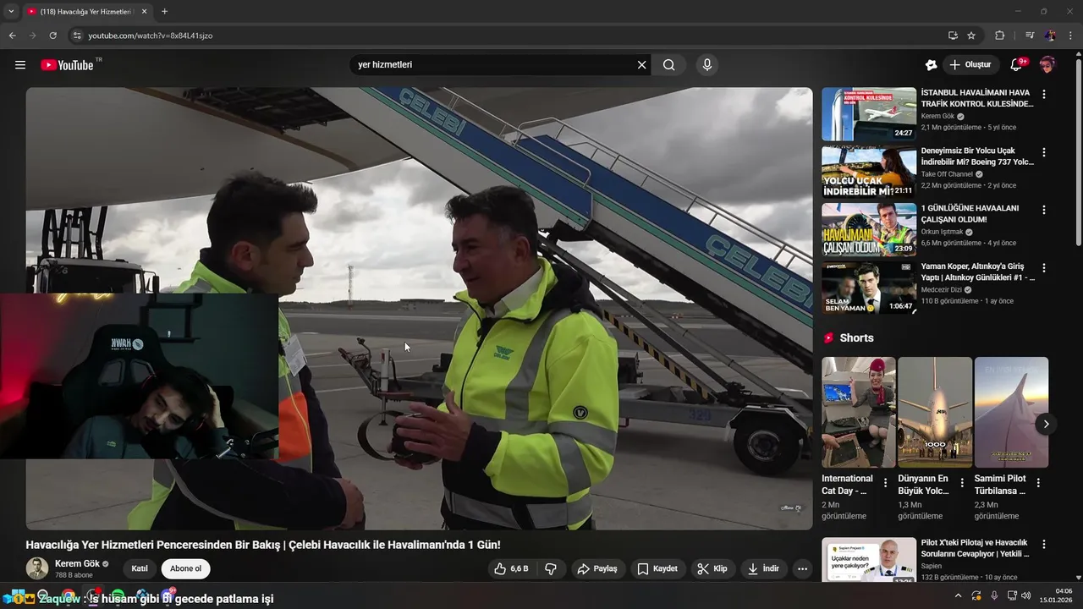
Task: Open options for Dünyanın En Büyük short
Action: (x=962, y=483)
